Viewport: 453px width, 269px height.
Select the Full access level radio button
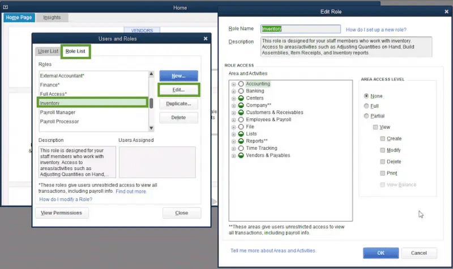tap(366, 106)
